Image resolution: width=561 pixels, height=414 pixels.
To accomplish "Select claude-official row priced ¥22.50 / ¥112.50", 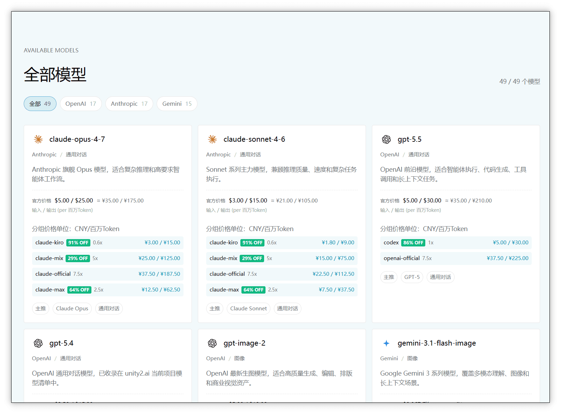I will tap(282, 274).
